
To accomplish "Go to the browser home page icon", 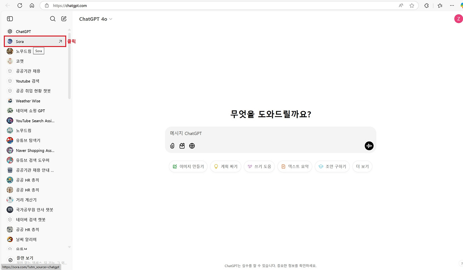I will pyautogui.click(x=32, y=5).
